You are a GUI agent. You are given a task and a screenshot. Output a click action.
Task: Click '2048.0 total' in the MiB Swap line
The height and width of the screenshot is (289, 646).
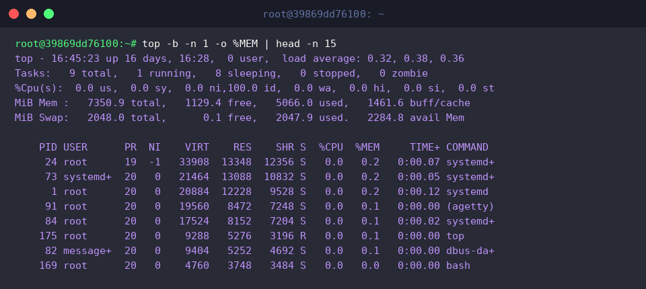click(x=124, y=118)
